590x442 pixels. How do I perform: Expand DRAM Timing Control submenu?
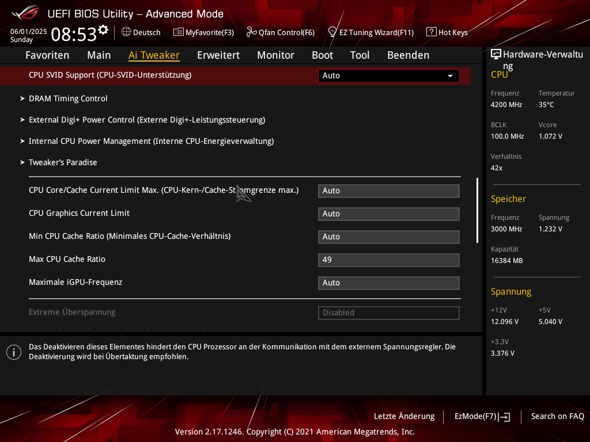[68, 98]
